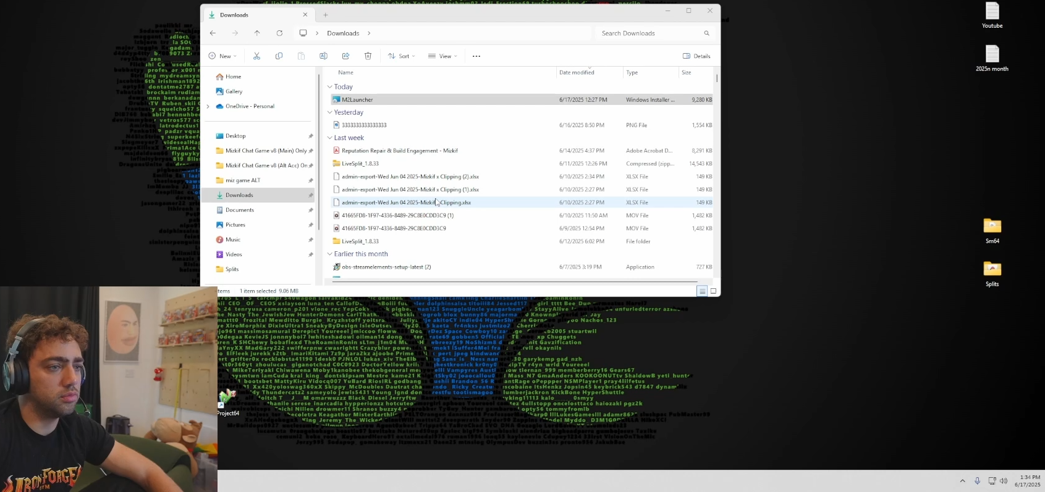
Task: Click the PC icon in the address bar
Action: [x=303, y=33]
